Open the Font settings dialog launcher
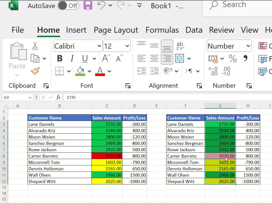The image size is (272, 203). tap(128, 86)
